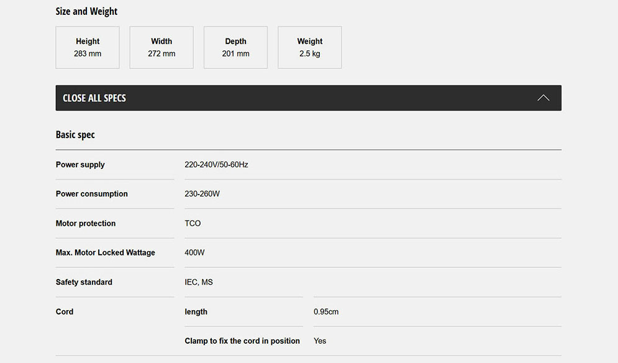Screen dimensions: 618x363
Task: Click the IEC, MS safety value
Action: 198,282
